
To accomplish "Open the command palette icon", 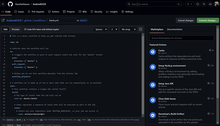I will (179, 4).
